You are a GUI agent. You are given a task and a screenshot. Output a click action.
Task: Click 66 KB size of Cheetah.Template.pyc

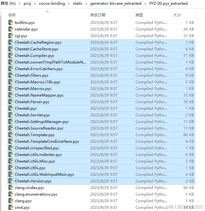[x=189, y=135]
